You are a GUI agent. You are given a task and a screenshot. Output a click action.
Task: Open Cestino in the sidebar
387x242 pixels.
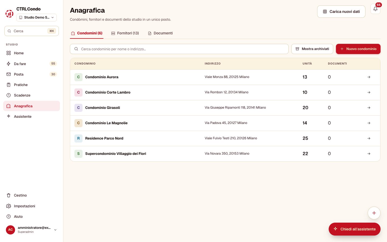pos(31,195)
